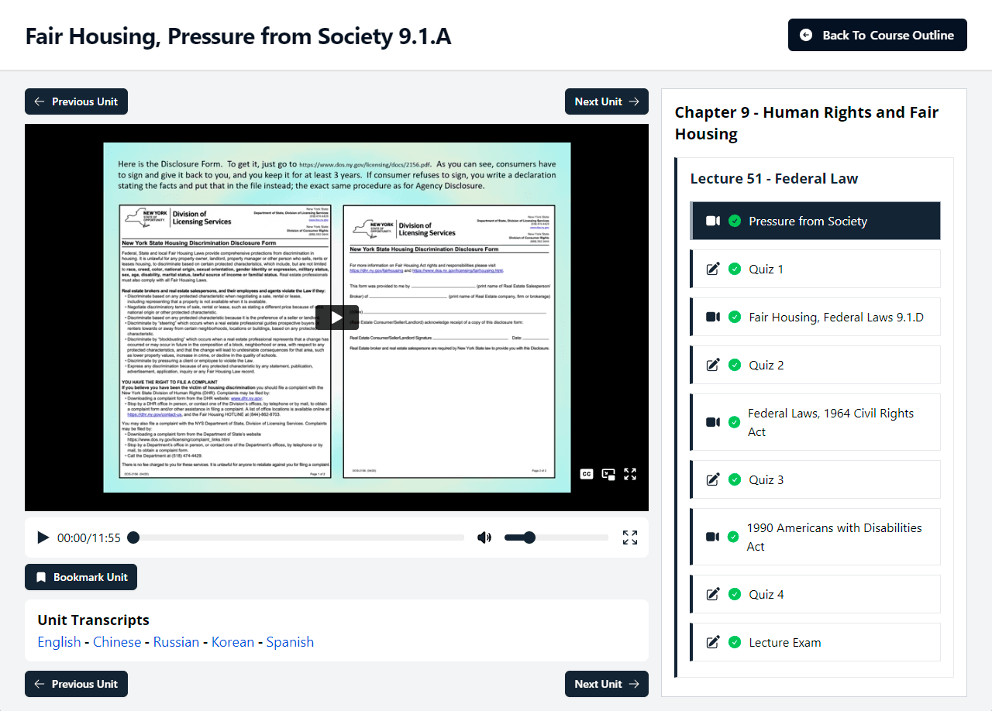
Task: Open the Spanish transcript
Action: pos(290,641)
